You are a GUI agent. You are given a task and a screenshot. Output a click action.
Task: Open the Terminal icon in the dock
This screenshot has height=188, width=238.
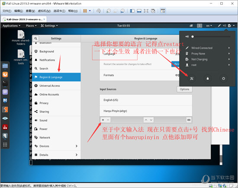(x=5, y=83)
